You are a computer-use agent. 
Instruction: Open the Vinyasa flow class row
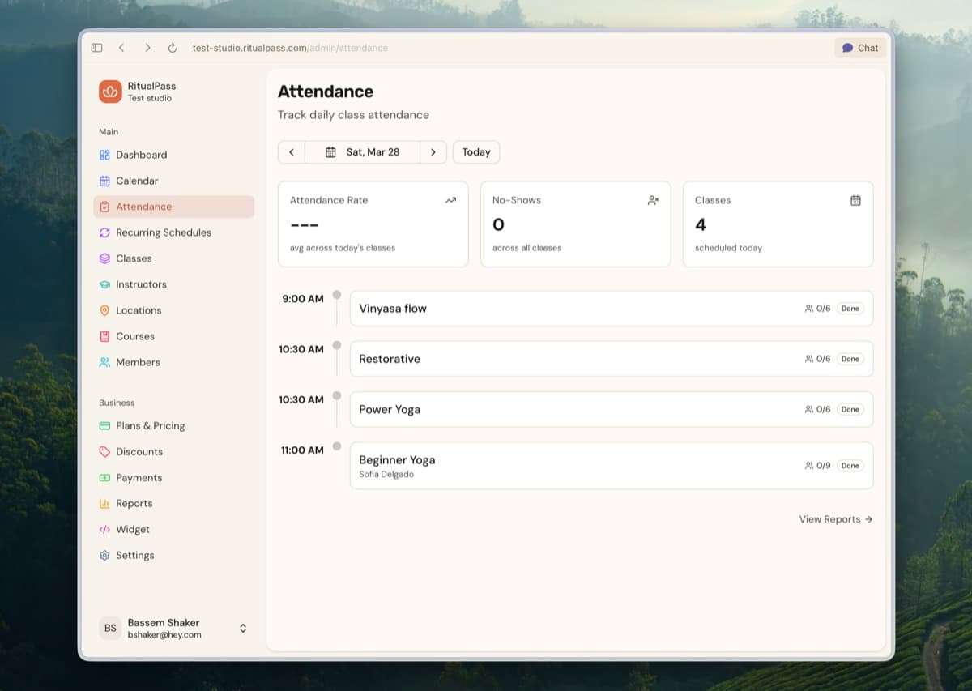click(612, 309)
